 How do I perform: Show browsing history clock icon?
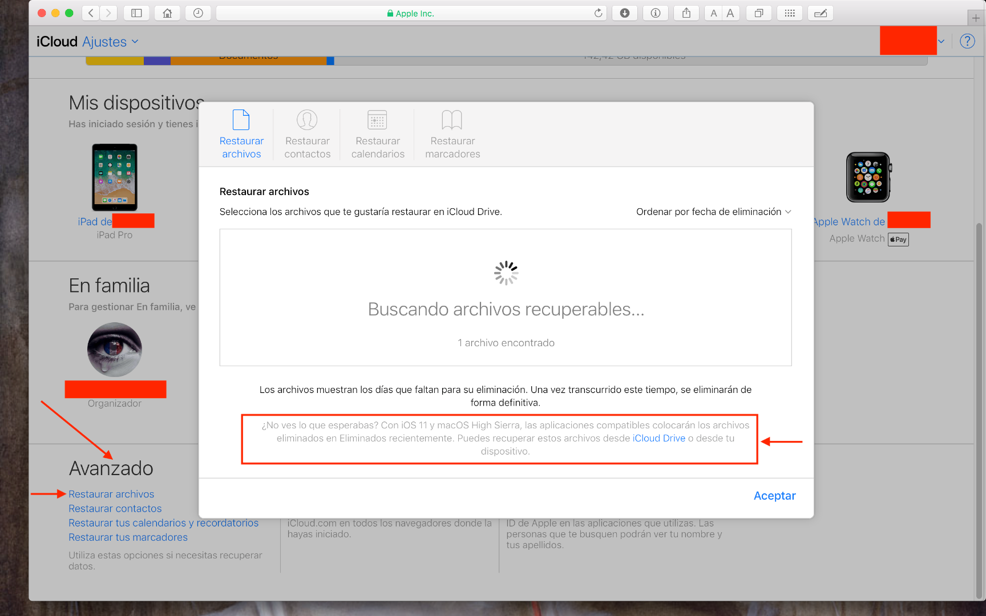click(x=198, y=13)
